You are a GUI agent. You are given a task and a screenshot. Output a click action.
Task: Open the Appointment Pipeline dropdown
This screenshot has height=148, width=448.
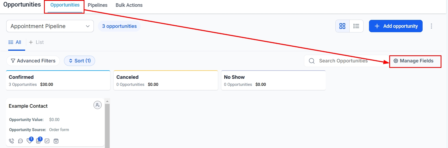pos(50,26)
